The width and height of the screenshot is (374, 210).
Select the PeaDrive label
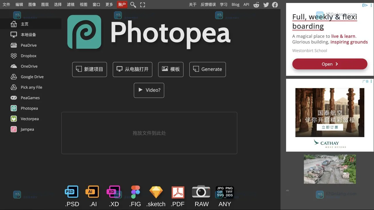tap(29, 45)
